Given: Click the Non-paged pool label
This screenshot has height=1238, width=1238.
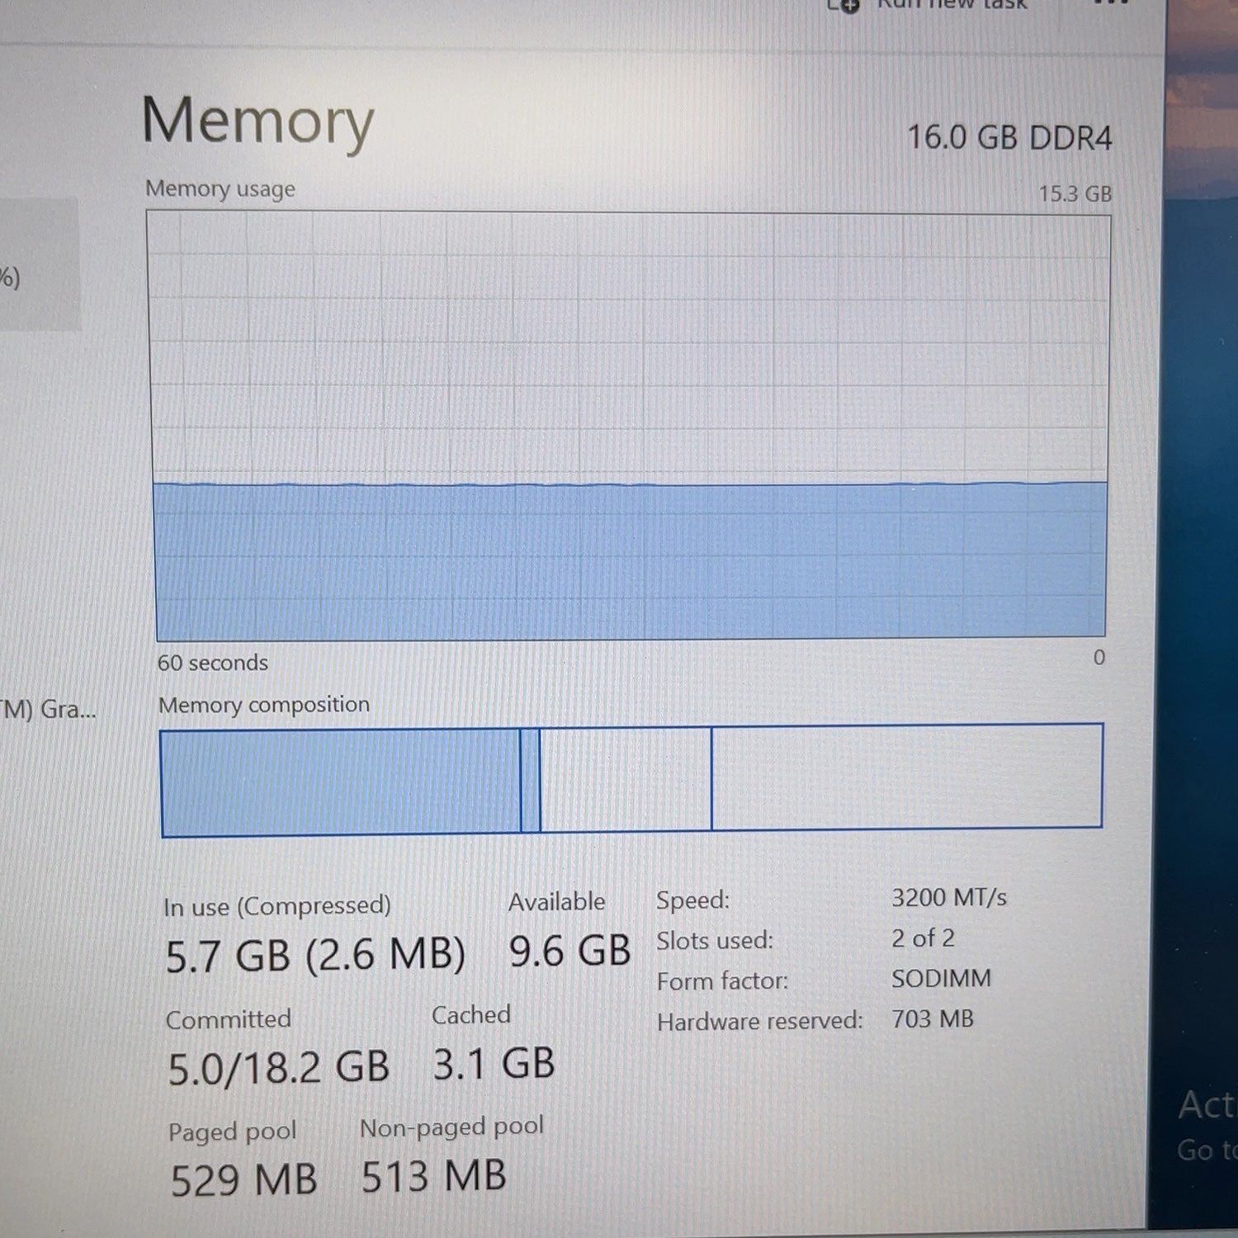Looking at the screenshot, I should click(x=451, y=1127).
